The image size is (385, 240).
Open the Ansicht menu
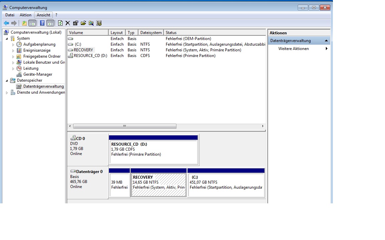pyautogui.click(x=43, y=15)
